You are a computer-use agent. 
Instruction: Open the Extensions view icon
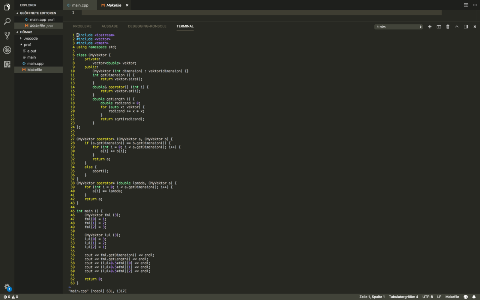coord(7,64)
